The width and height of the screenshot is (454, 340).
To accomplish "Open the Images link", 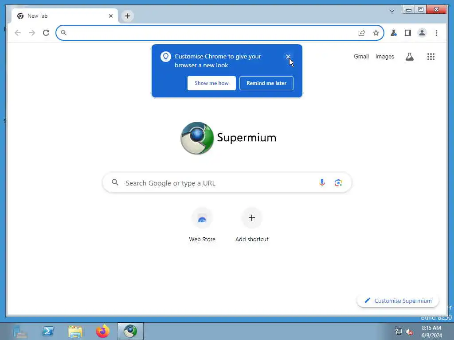I will click(384, 57).
